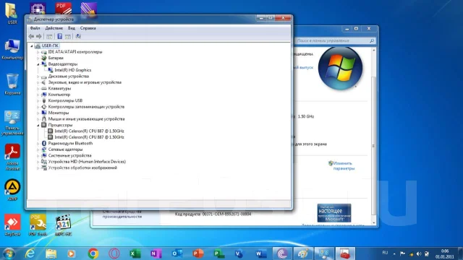Image resolution: width=463 pixels, height=260 pixels.
Task: Click the Back arrow toolbar icon
Action: point(31,36)
